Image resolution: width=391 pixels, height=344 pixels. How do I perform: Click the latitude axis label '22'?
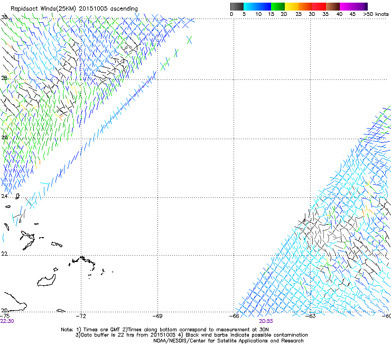pos(4,254)
